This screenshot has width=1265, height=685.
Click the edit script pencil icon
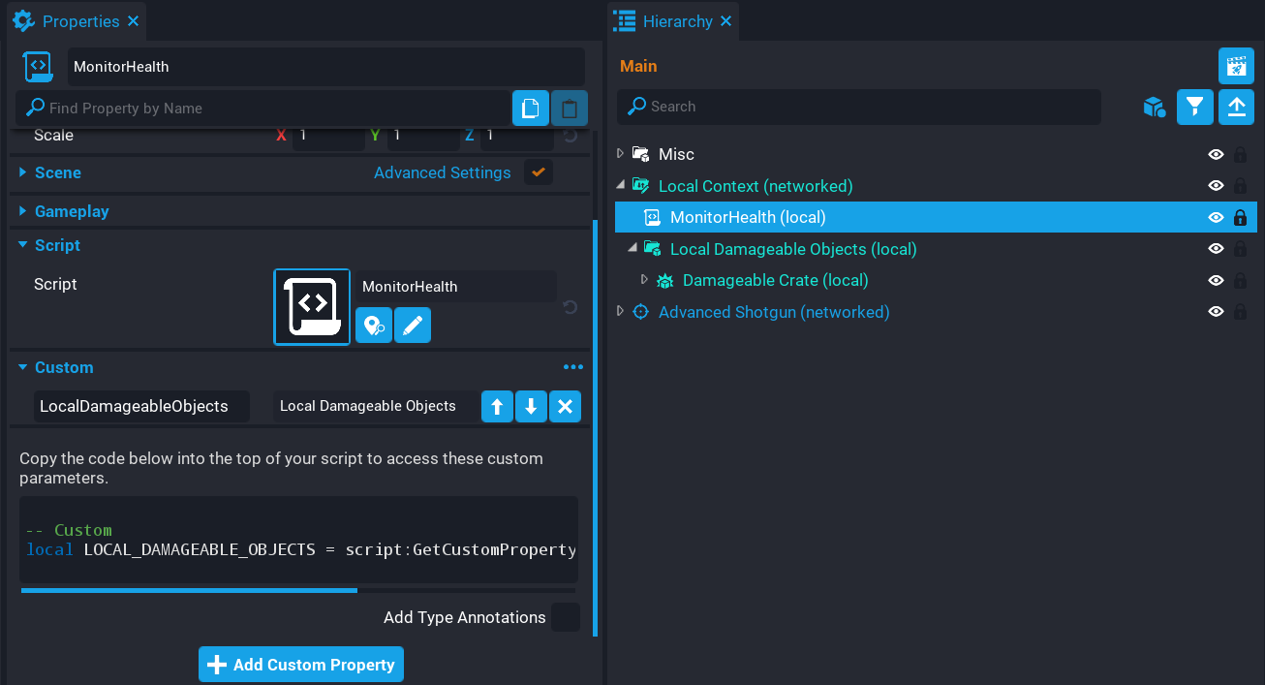413,326
